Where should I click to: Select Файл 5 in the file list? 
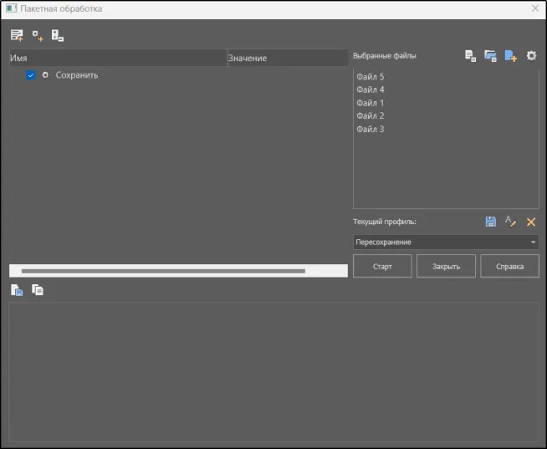click(371, 77)
